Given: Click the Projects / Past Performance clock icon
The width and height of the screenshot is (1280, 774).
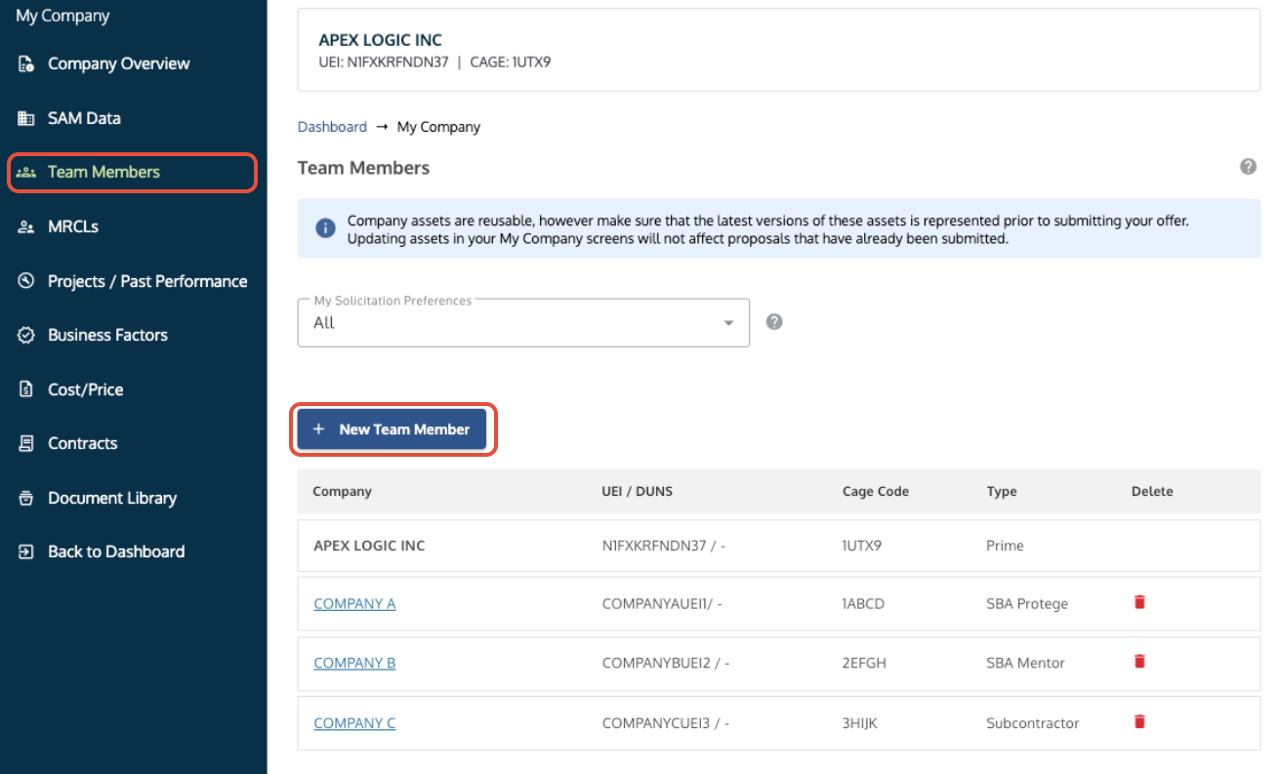Looking at the screenshot, I should pos(26,281).
